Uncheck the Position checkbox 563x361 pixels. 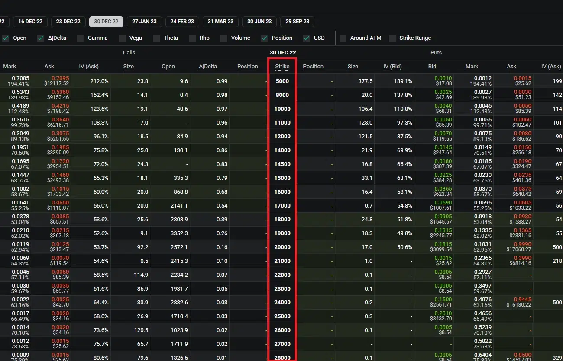pyautogui.click(x=265, y=38)
